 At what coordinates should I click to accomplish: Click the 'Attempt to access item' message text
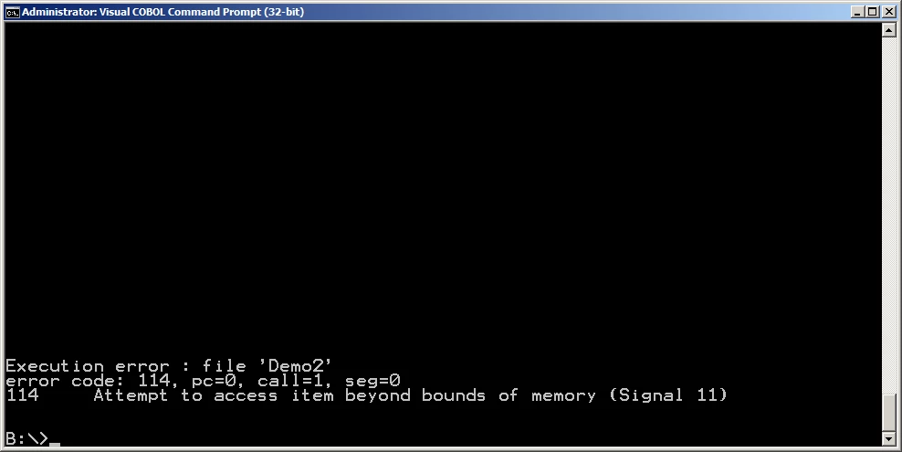tap(214, 395)
